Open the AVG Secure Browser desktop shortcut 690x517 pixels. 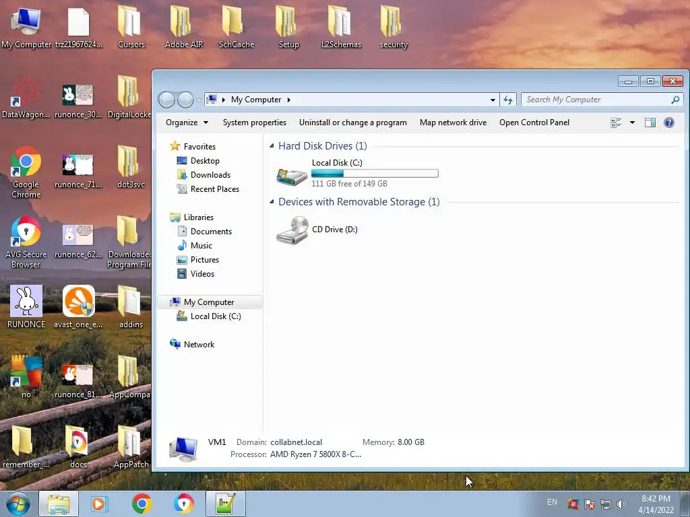(26, 242)
